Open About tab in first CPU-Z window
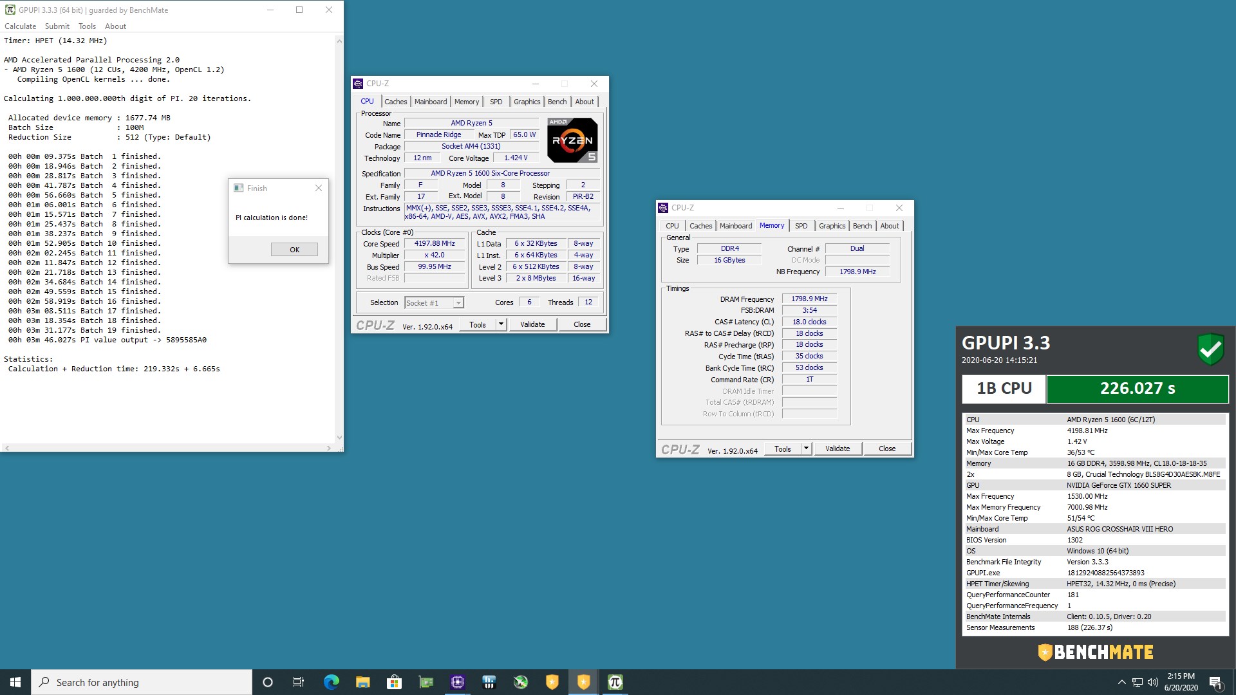Image resolution: width=1236 pixels, height=695 pixels. click(585, 102)
